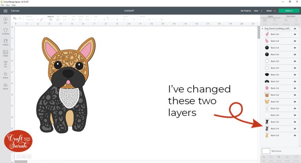301x163 pixels.
Task: Click the French bulldog design on canvas
Action: click(x=65, y=85)
